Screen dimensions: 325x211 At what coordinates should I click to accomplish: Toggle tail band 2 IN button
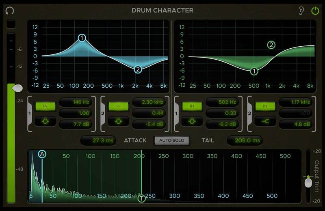pos(265,106)
